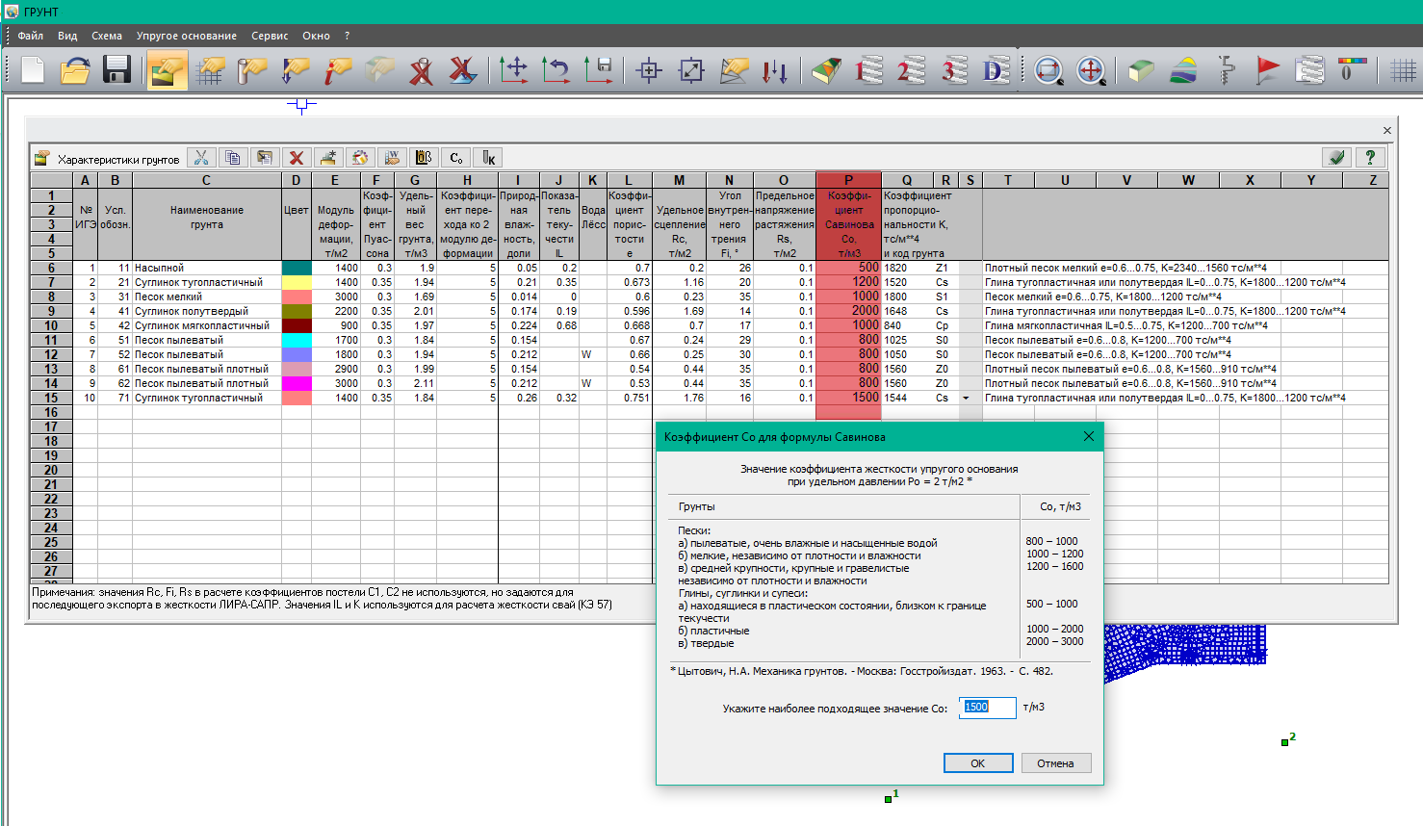Click the save diskette icon in main toolbar
This screenshot has width=1423, height=826.
click(x=116, y=70)
